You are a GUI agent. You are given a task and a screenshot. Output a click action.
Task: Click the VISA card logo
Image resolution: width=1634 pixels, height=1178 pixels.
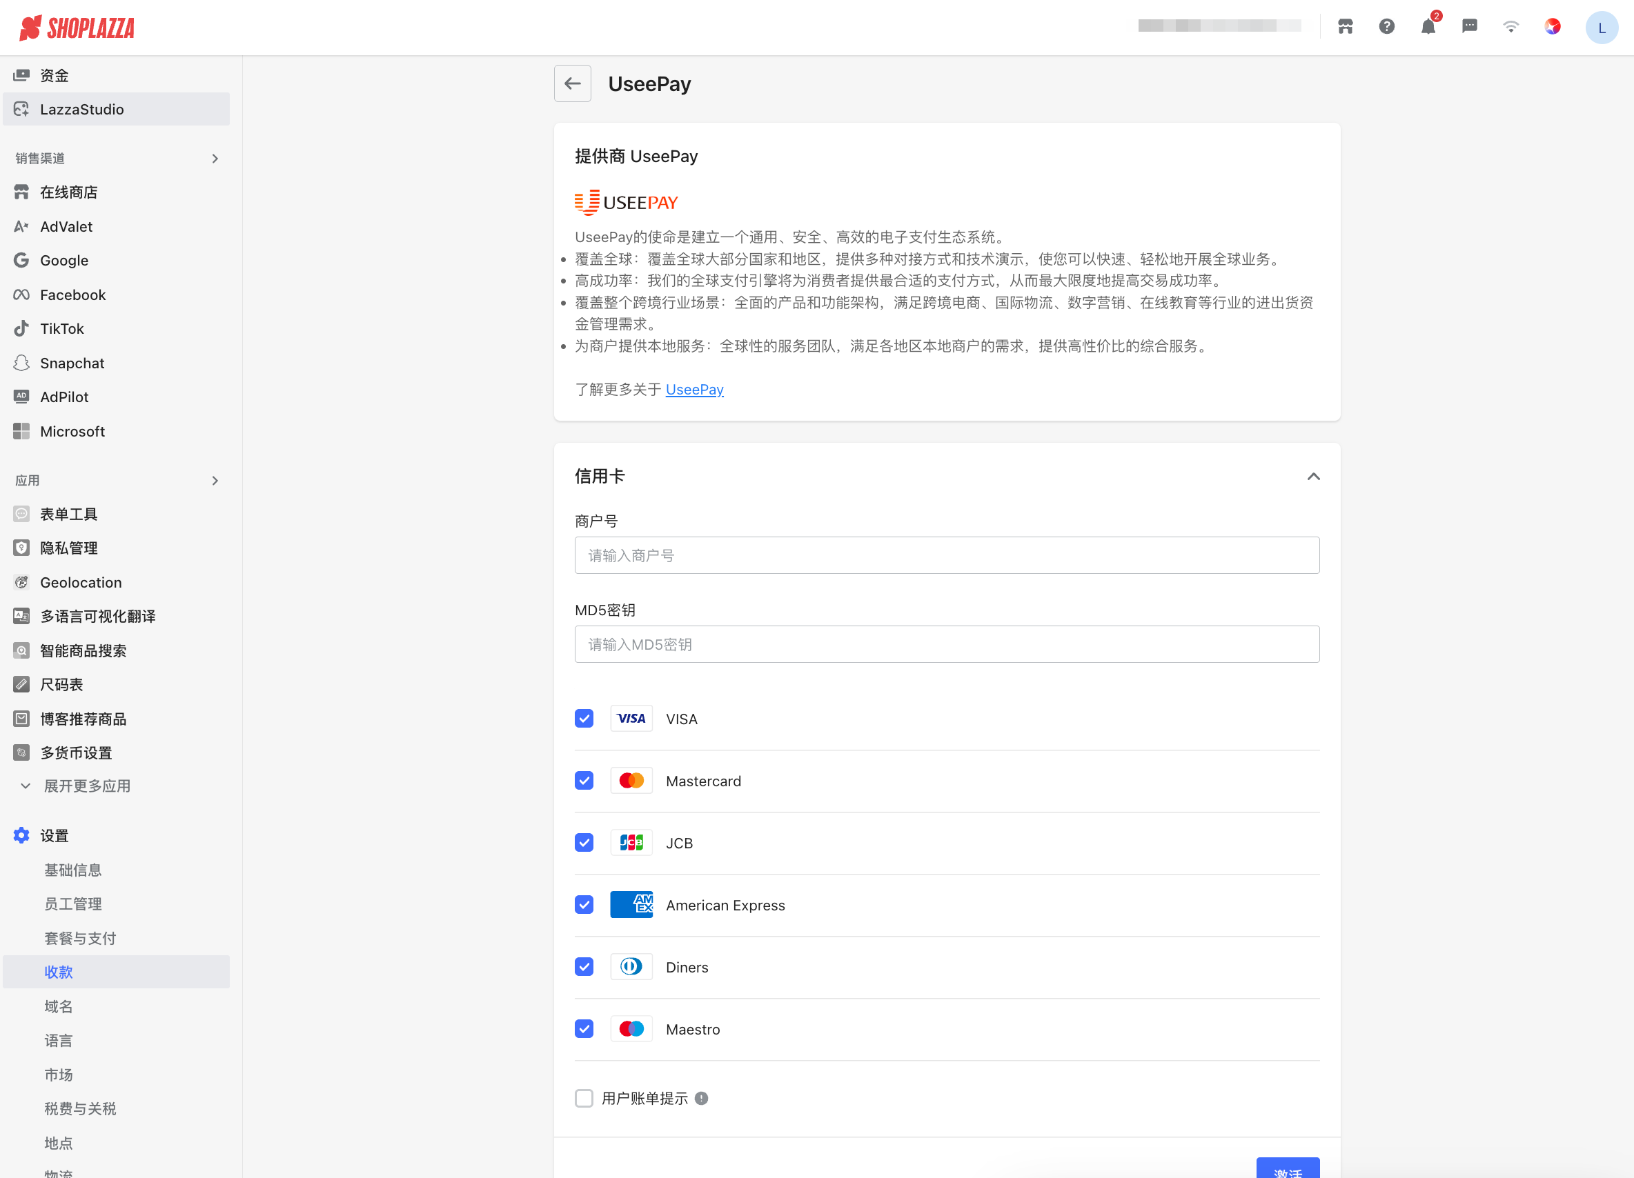coord(631,719)
